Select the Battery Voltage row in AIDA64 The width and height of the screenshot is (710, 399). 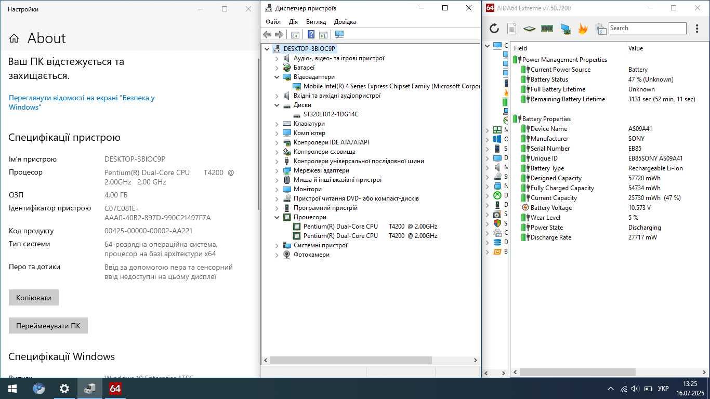[610, 208]
